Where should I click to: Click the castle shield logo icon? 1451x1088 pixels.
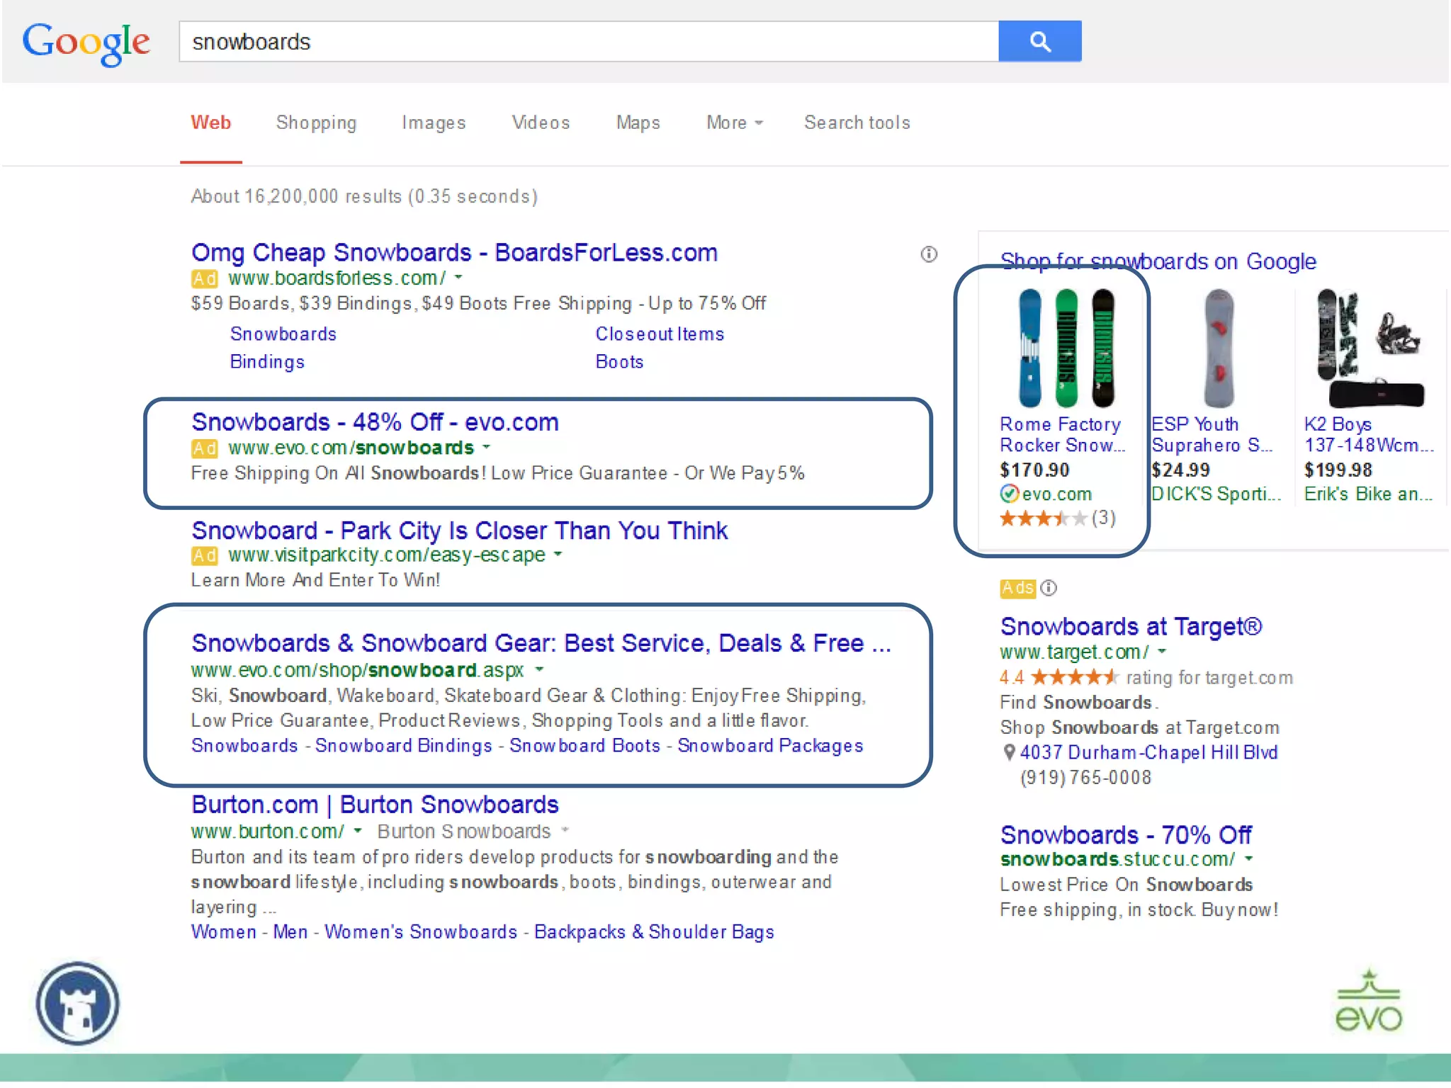click(x=78, y=1003)
